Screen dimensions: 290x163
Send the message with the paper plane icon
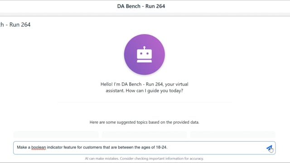269,148
